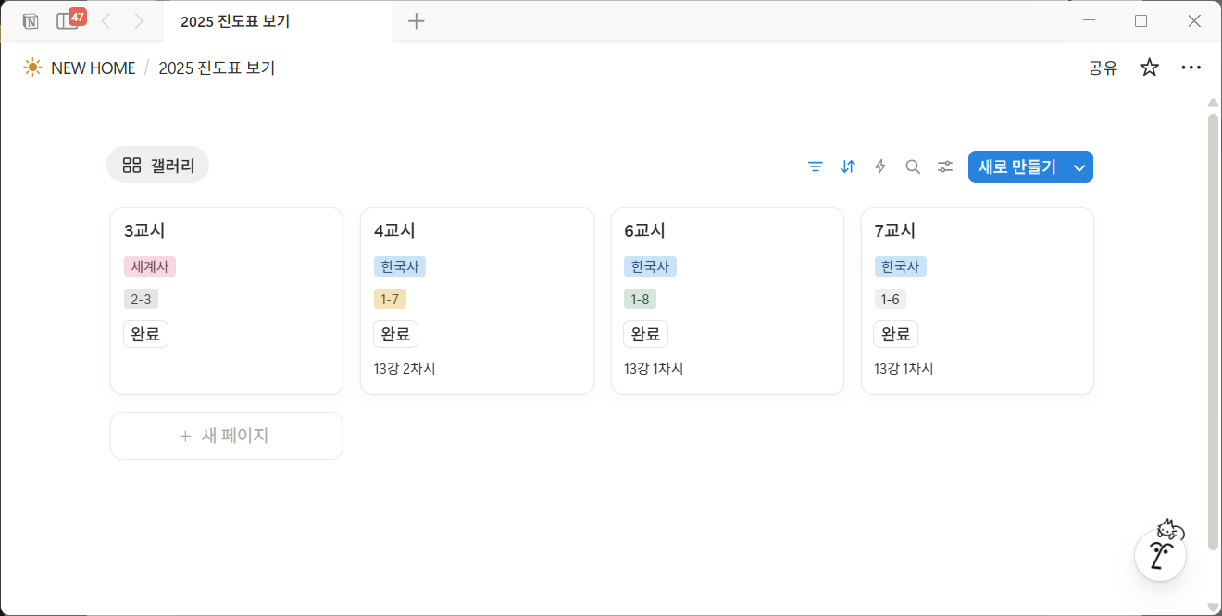Favorite this page with the star icon
The width and height of the screenshot is (1222, 616).
tap(1149, 68)
